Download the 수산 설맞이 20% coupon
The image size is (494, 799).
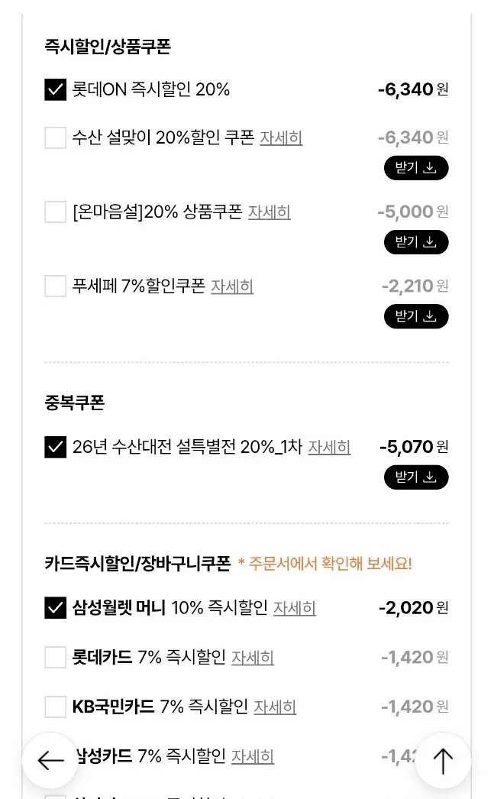point(416,168)
